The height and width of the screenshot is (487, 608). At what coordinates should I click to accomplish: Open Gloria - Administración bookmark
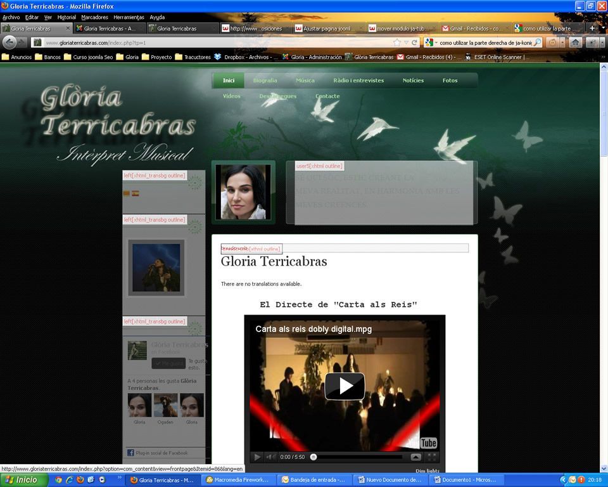click(x=312, y=57)
